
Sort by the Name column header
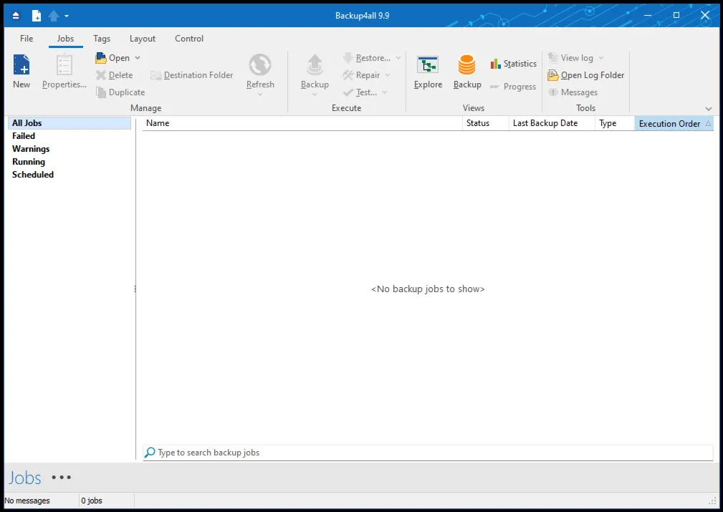click(x=302, y=123)
